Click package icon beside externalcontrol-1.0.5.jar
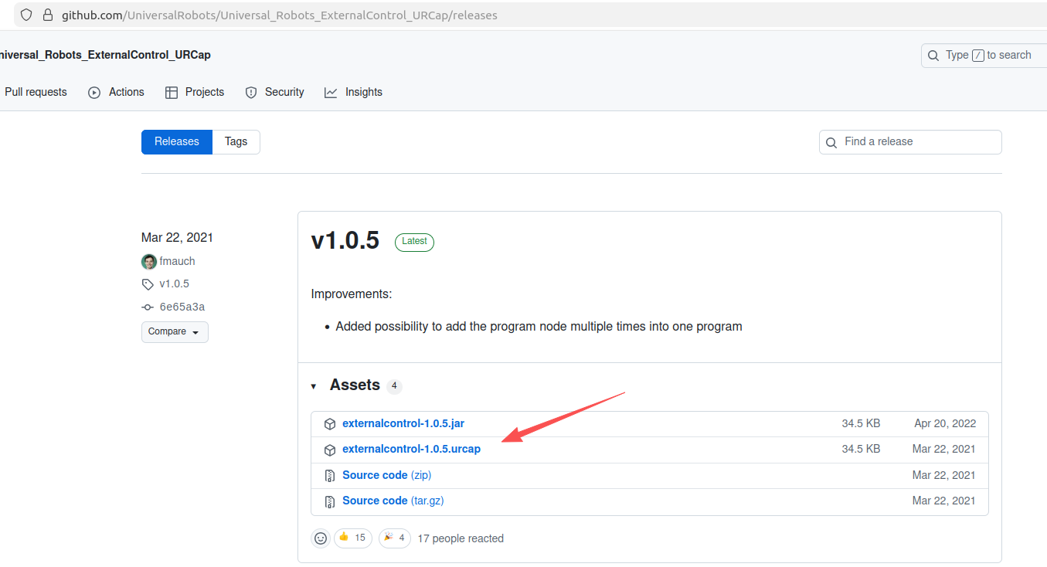This screenshot has width=1047, height=567. click(x=330, y=424)
